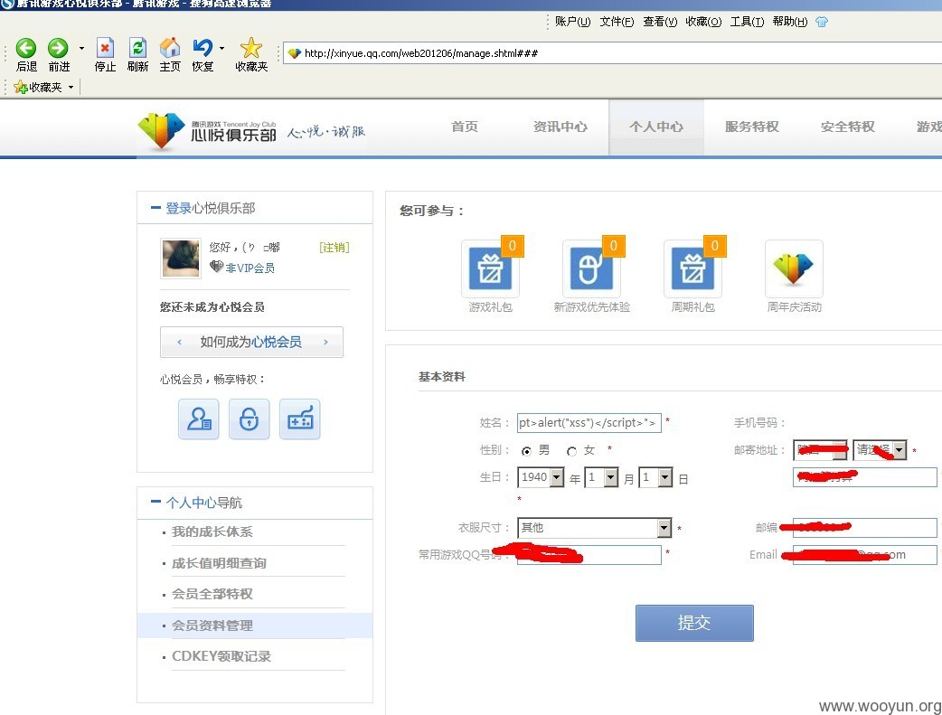Viewport: 942px width, 715px height.
Task: Click the gamepad privilege icon
Action: click(300, 419)
